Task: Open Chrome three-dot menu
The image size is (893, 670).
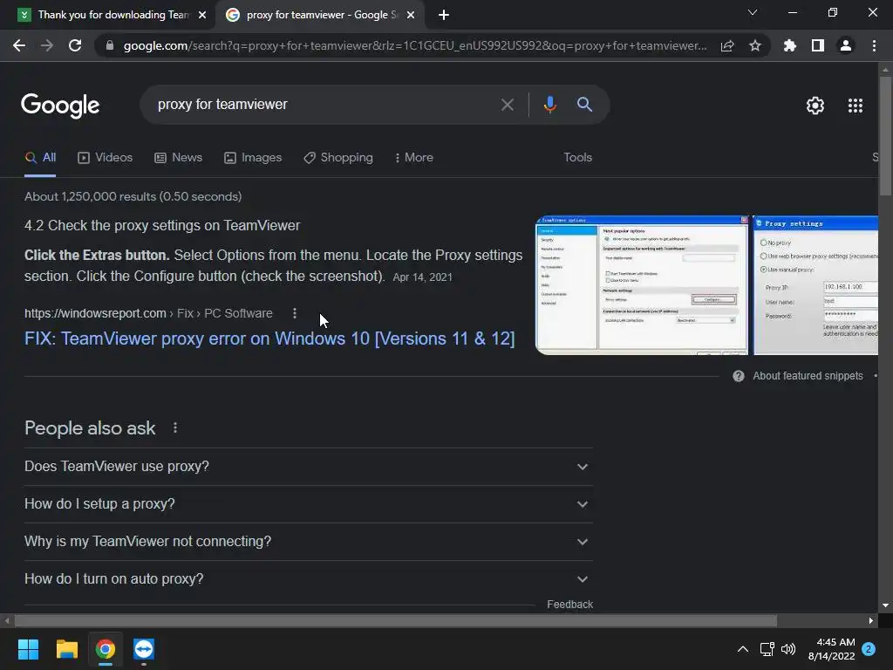Action: pyautogui.click(x=874, y=45)
